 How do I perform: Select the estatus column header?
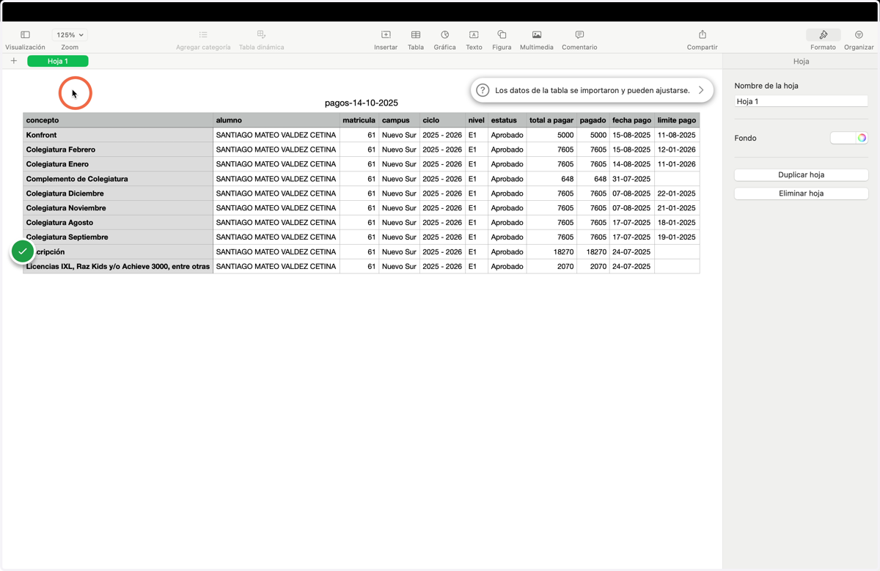pos(507,120)
